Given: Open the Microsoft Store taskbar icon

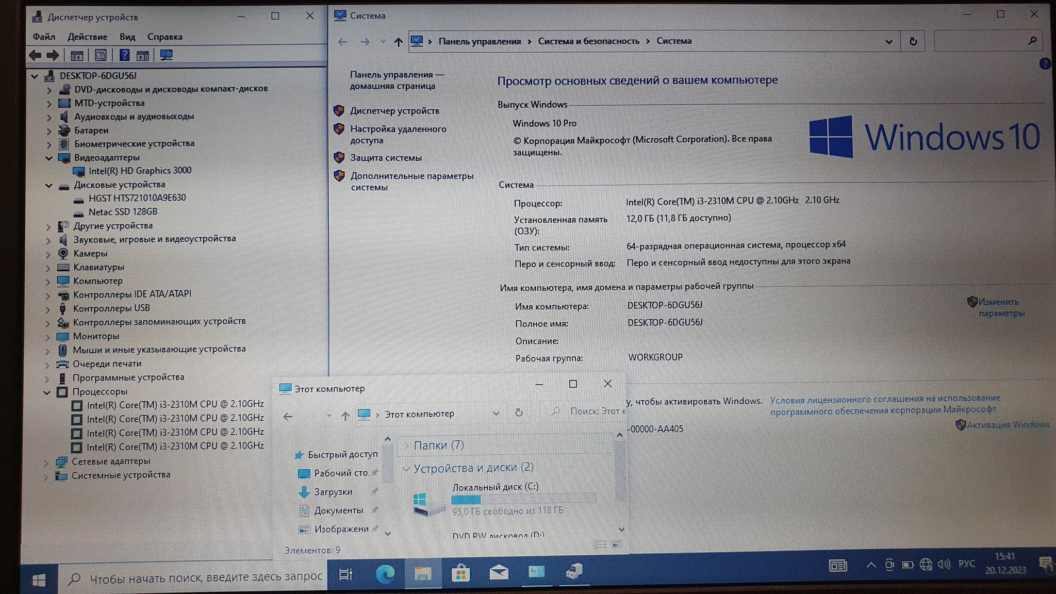Looking at the screenshot, I should (x=460, y=573).
